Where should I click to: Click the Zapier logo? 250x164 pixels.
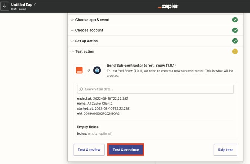point(168,6)
